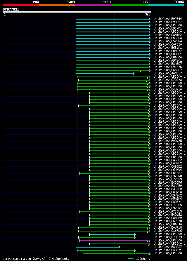Open hit UniRef100_Q8H152 label
The height and width of the screenshot is (261, 187).
pyautogui.click(x=168, y=35)
